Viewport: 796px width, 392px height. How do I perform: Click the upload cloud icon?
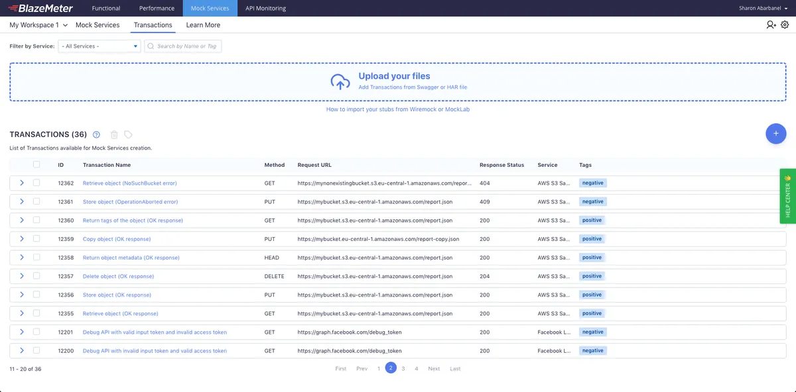pos(340,81)
